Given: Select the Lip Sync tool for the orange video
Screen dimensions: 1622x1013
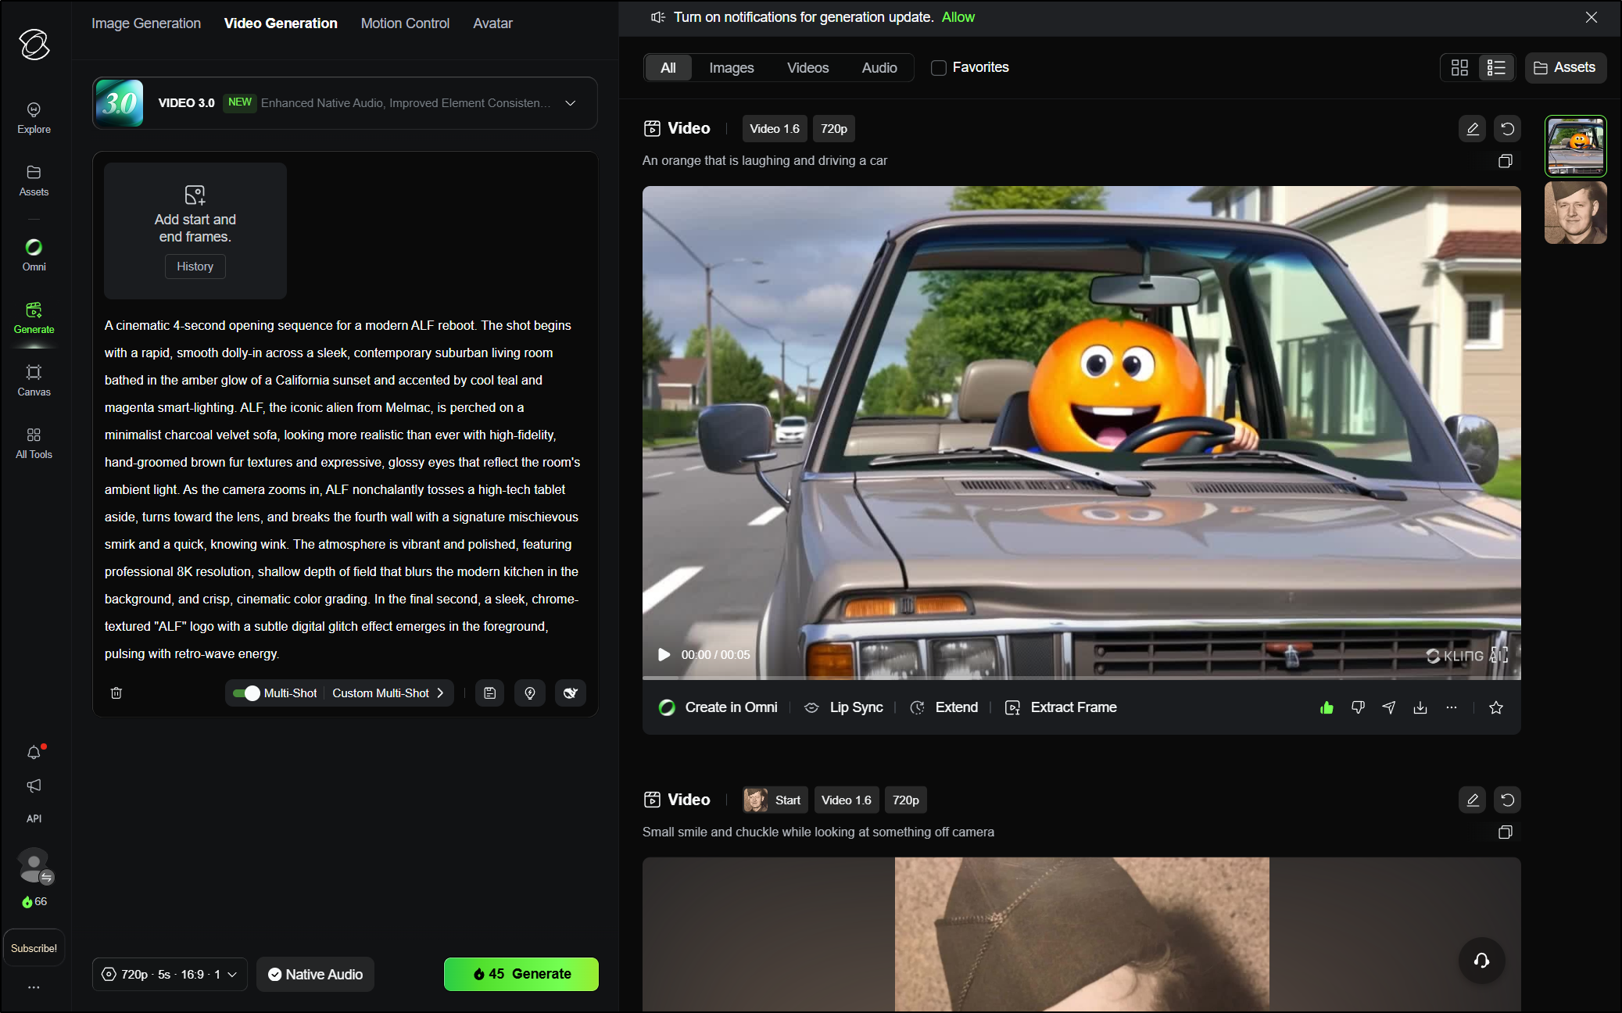Looking at the screenshot, I should pos(856,707).
